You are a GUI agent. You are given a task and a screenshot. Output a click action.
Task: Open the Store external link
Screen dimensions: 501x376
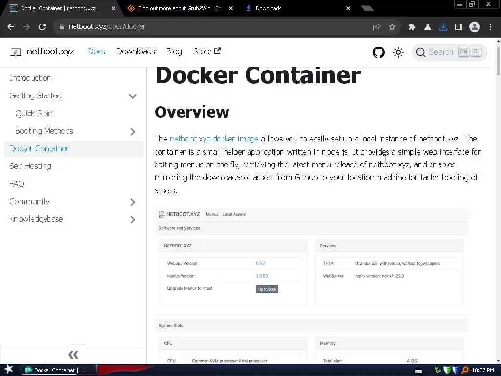coord(207,51)
